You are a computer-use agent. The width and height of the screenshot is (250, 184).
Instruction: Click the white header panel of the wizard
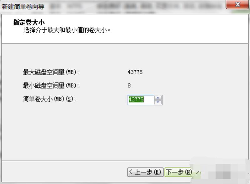(x=125, y=29)
